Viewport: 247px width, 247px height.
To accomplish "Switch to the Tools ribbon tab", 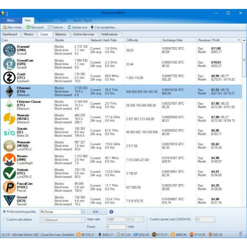I will pos(63,20).
